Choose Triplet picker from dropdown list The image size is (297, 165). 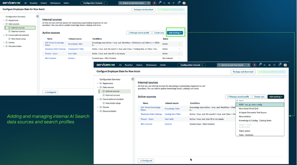(x=260, y=131)
